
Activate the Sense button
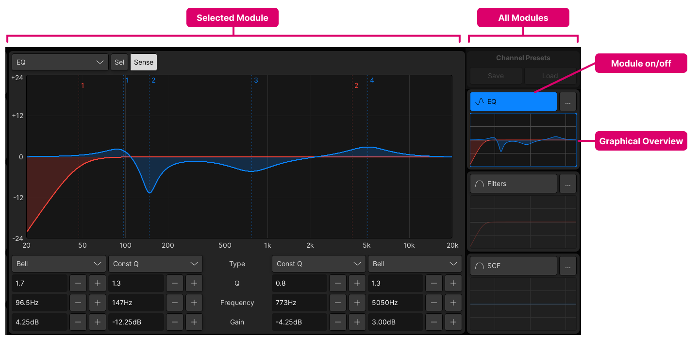(x=144, y=62)
